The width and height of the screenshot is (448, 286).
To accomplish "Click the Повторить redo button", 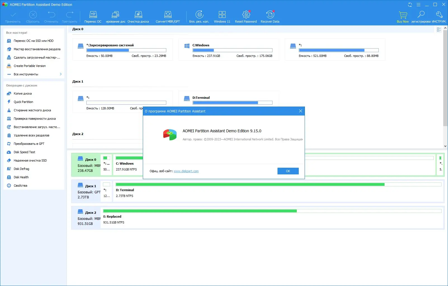I will click(x=69, y=17).
